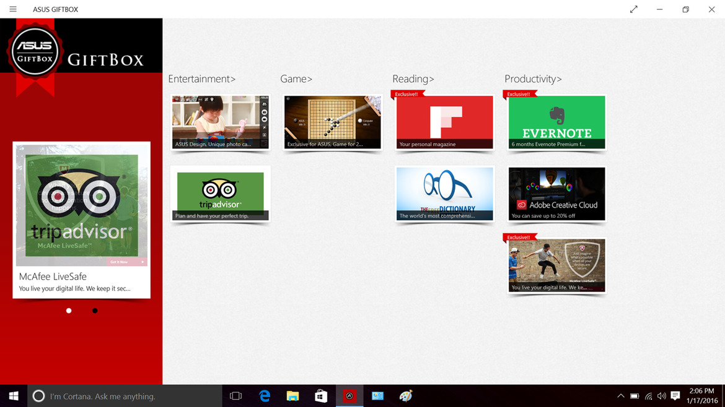Open the Action Center notifications icon
The width and height of the screenshot is (725, 407).
[675, 396]
